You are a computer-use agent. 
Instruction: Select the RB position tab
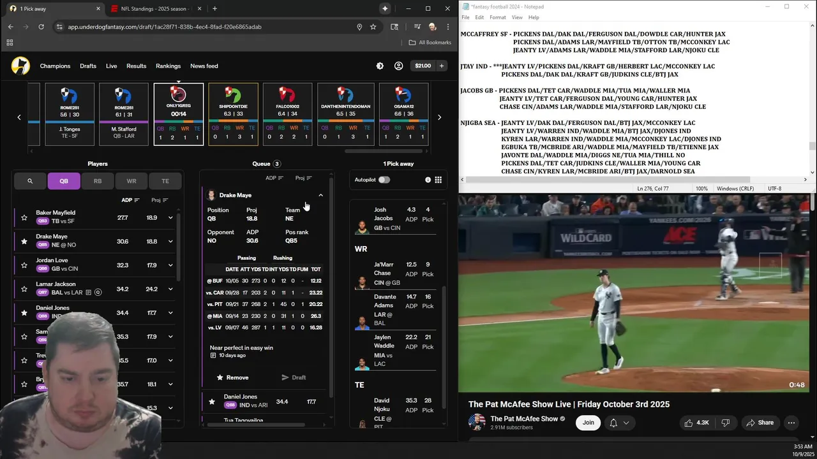click(98, 181)
